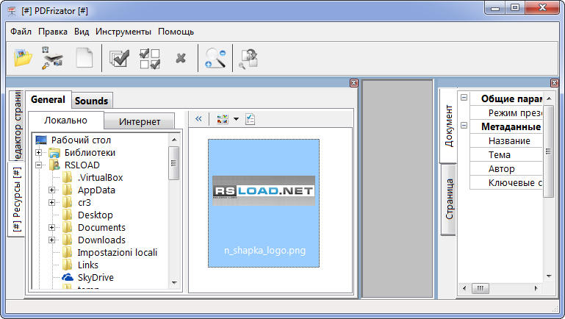
Task: Click the scanner acquire toolbar icon
Action: click(x=53, y=58)
